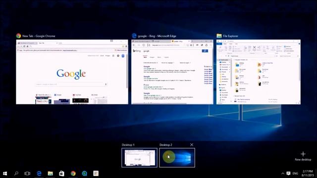Open the teal Q app in the taskbar
The image size is (317, 178).
(85, 174)
